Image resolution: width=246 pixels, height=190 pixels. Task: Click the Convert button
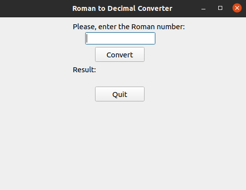[120, 54]
